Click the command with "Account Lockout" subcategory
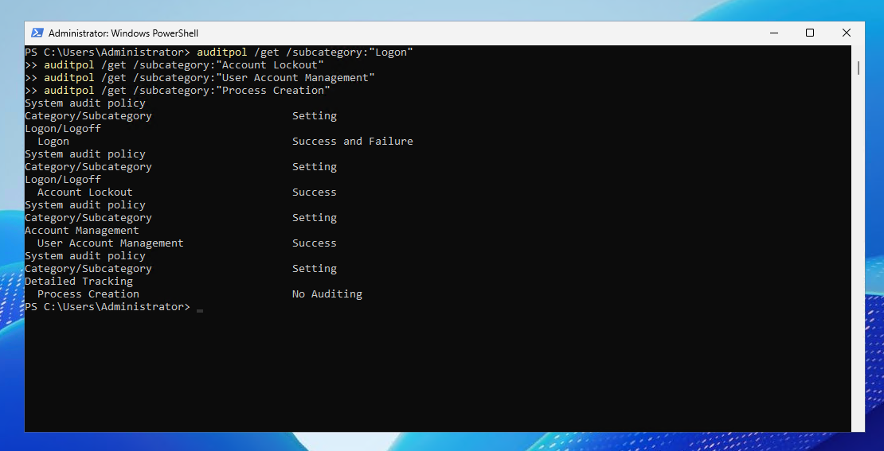Screen dimensions: 884x451 pyautogui.click(x=174, y=65)
